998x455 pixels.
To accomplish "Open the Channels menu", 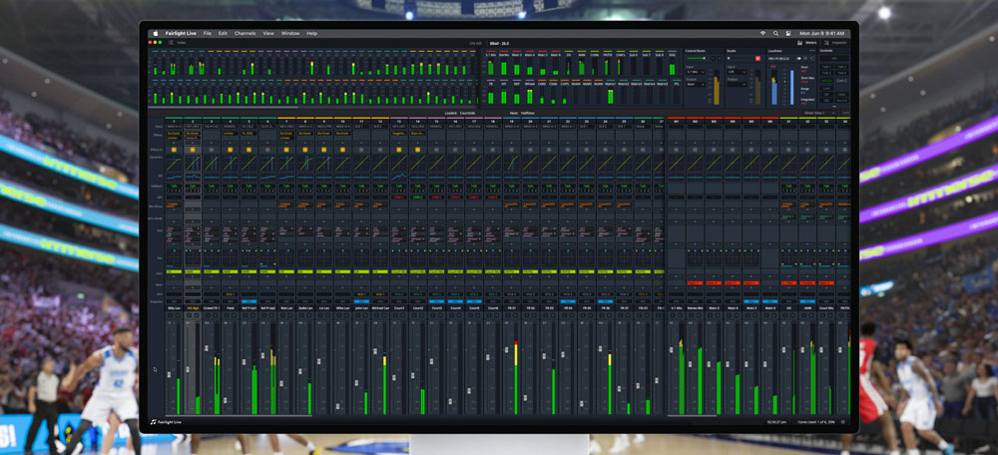I will tap(246, 33).
